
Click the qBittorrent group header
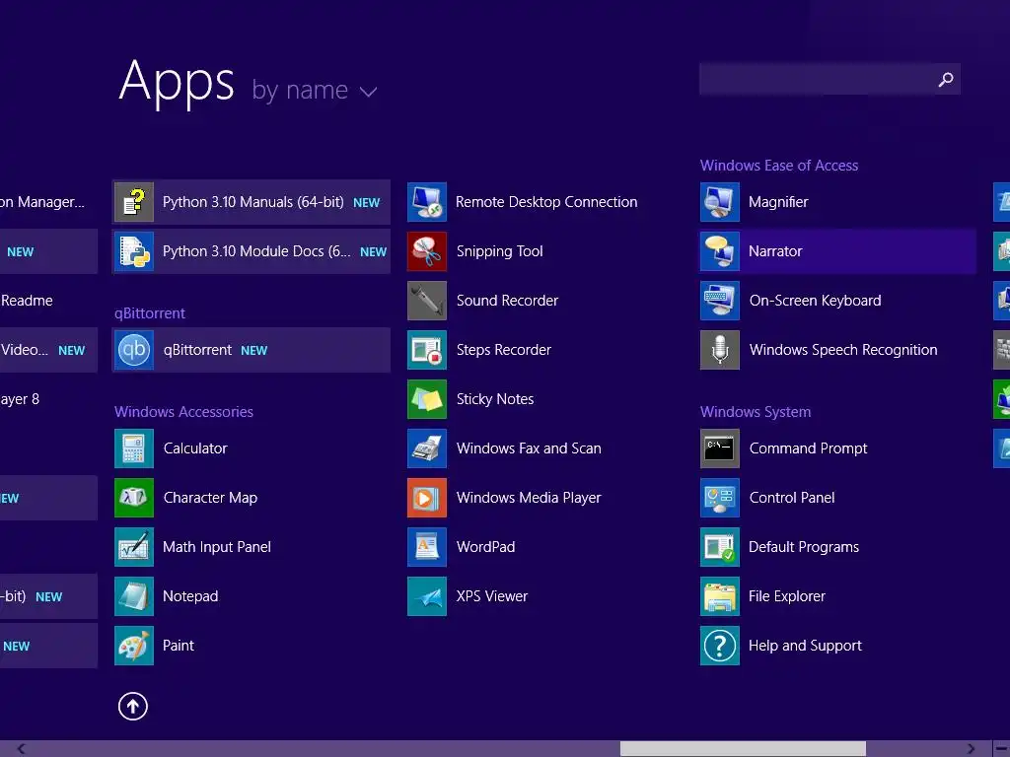click(x=150, y=313)
